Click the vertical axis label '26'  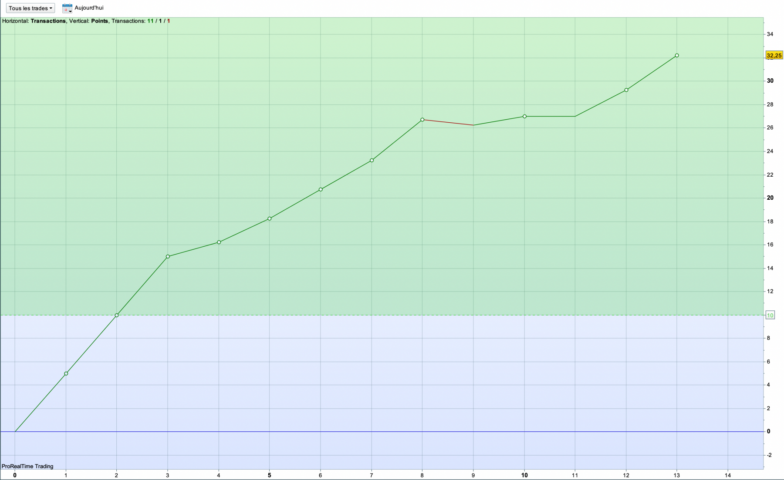tap(770, 128)
